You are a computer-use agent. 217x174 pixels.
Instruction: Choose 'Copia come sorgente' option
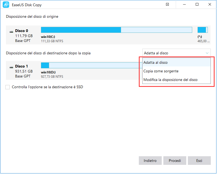161,71
